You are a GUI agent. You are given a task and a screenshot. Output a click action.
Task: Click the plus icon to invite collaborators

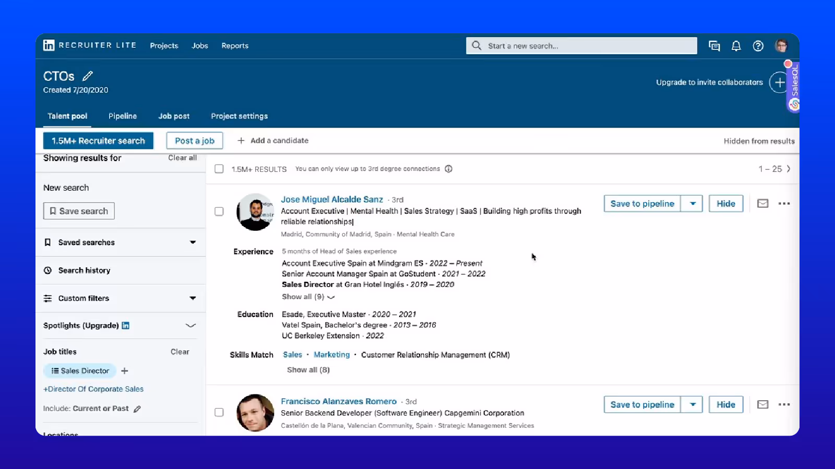click(779, 82)
